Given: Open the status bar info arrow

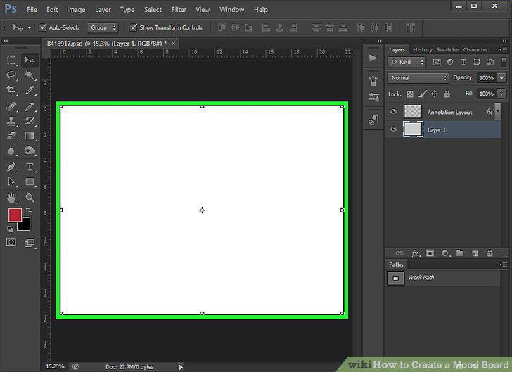Looking at the screenshot, I should click(181, 367).
